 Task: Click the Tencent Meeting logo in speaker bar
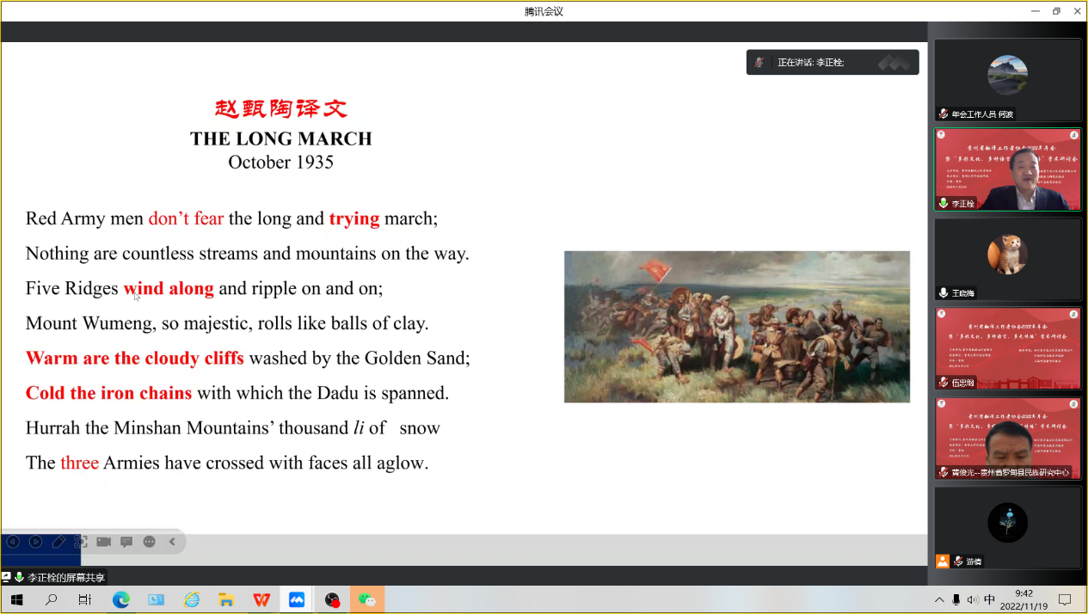point(894,62)
